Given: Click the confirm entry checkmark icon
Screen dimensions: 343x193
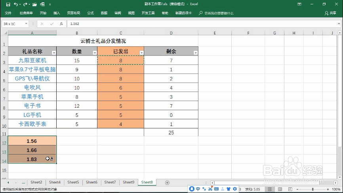Looking at the screenshot, I should [x=51, y=24].
